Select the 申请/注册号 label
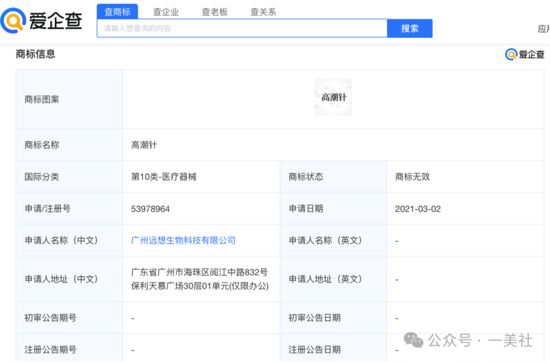Image resolution: width=550 pixels, height=362 pixels. (x=48, y=209)
